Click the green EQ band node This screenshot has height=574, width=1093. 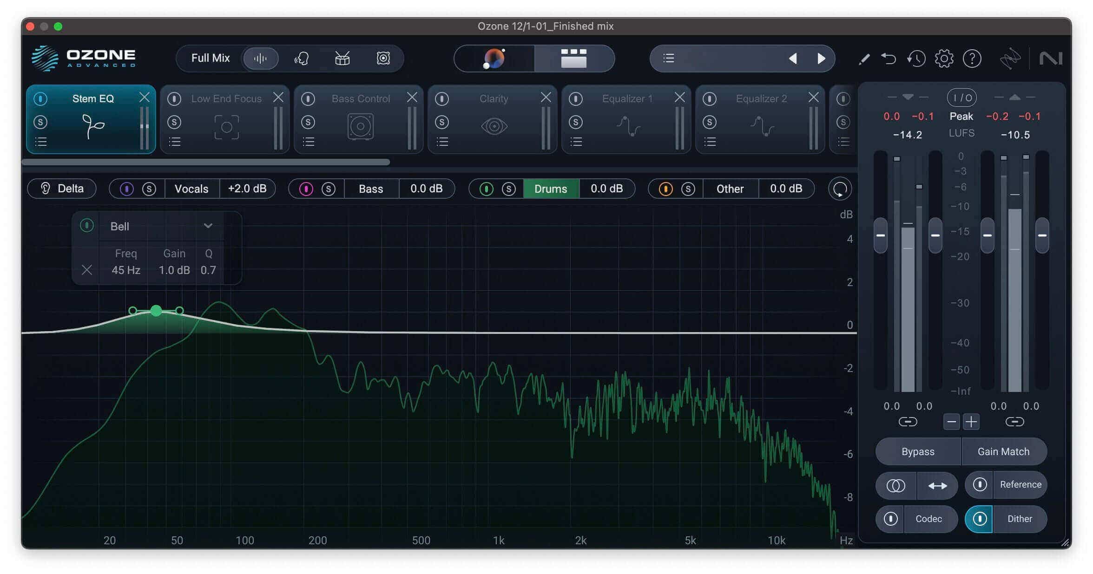point(156,311)
